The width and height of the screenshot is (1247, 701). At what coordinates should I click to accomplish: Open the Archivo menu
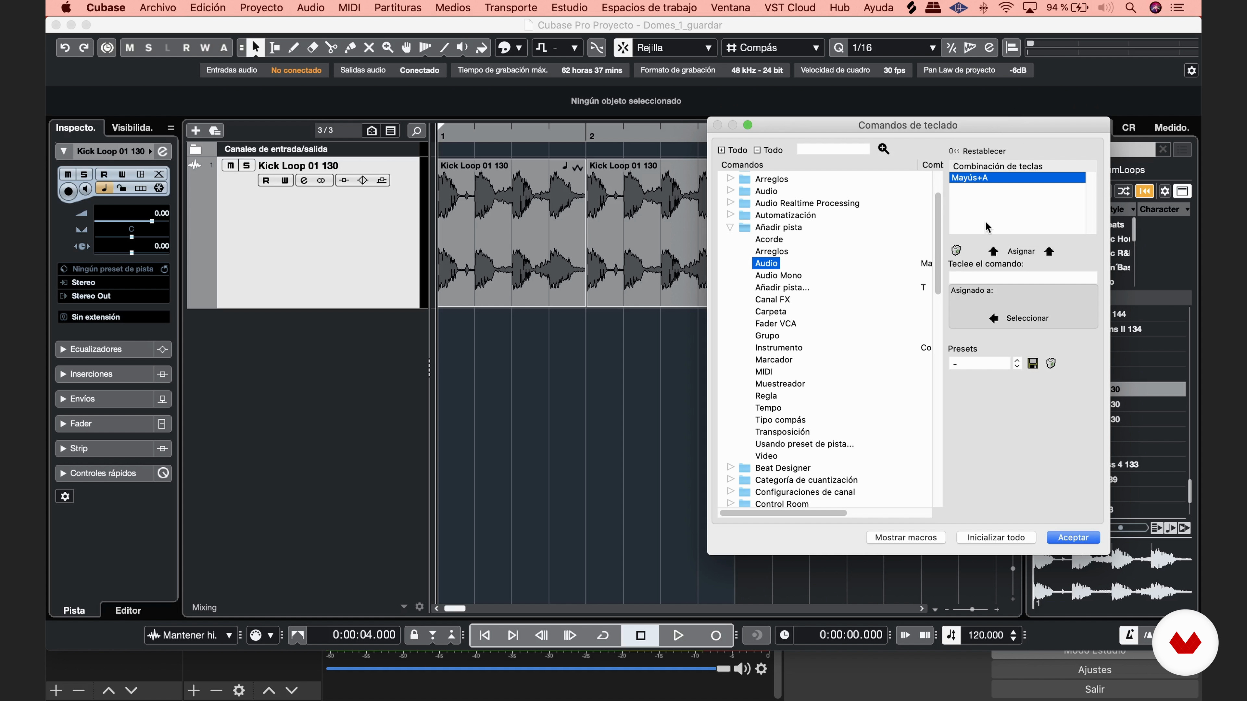(x=158, y=8)
